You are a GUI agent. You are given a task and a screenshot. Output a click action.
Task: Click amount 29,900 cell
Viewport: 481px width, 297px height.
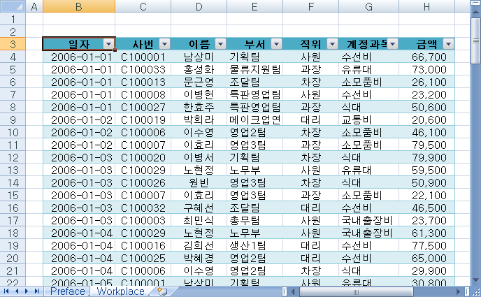click(x=426, y=270)
